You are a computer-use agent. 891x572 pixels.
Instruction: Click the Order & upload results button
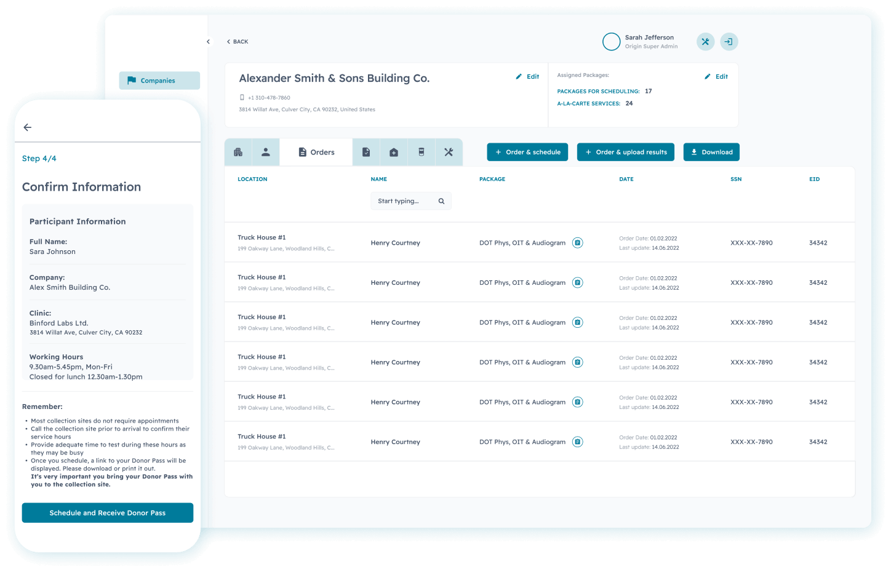[x=625, y=152]
